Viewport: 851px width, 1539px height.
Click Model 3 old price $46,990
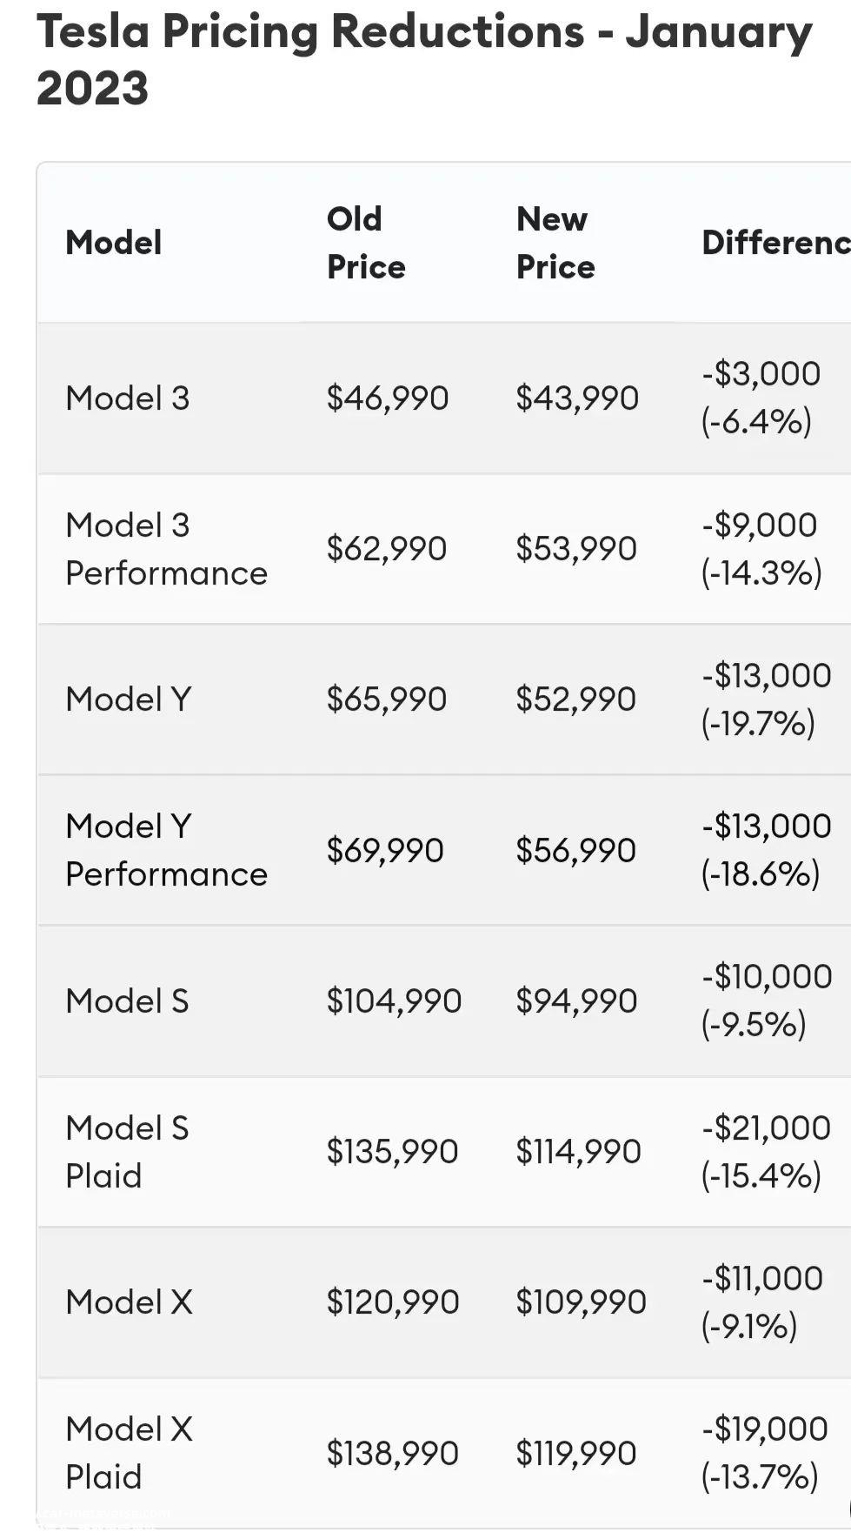pos(388,398)
